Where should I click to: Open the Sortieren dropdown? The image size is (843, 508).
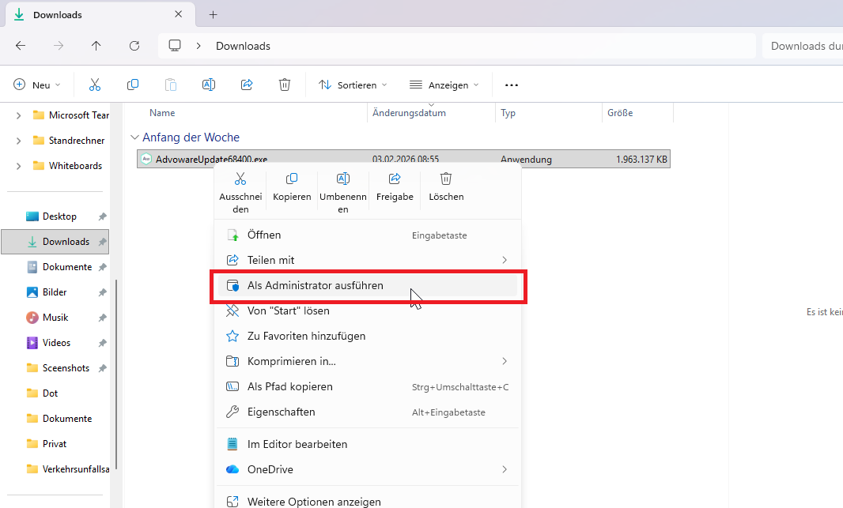click(353, 85)
